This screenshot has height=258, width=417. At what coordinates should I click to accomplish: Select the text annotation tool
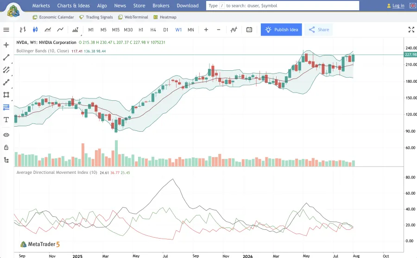tap(6, 120)
